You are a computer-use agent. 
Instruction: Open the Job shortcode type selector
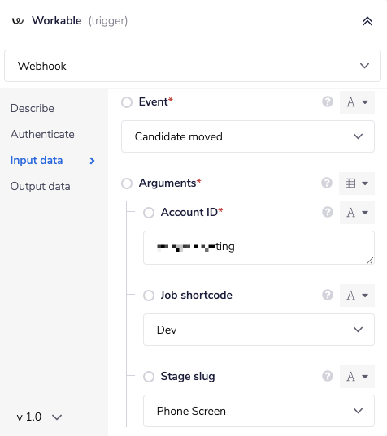pos(357,296)
